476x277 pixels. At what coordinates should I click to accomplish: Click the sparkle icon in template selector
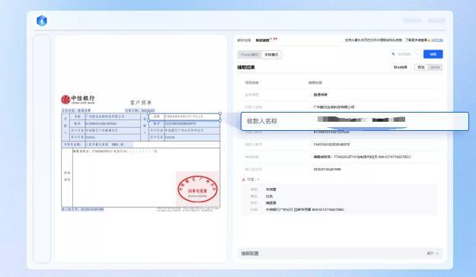pyautogui.click(x=394, y=54)
